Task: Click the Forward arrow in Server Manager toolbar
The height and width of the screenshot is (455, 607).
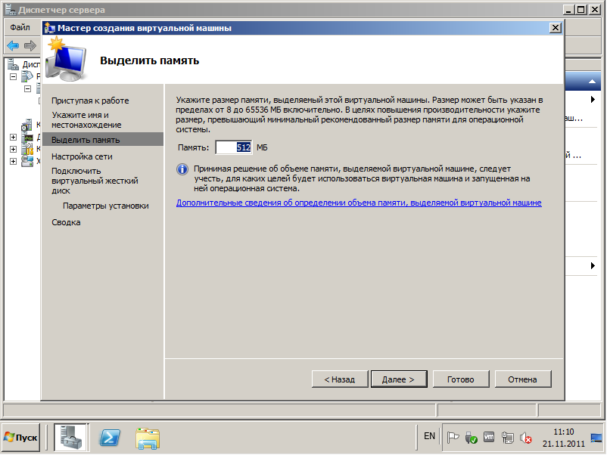Action: [x=30, y=45]
